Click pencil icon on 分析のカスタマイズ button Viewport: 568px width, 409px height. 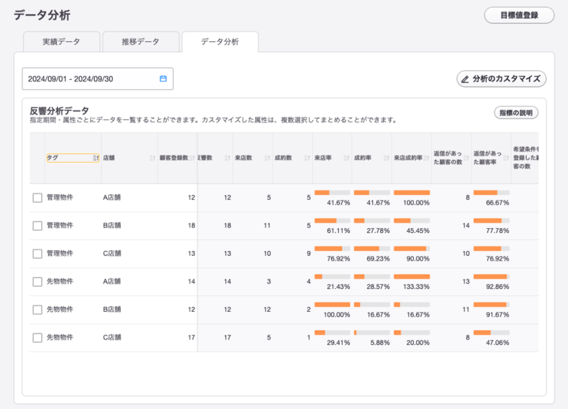tap(465, 79)
